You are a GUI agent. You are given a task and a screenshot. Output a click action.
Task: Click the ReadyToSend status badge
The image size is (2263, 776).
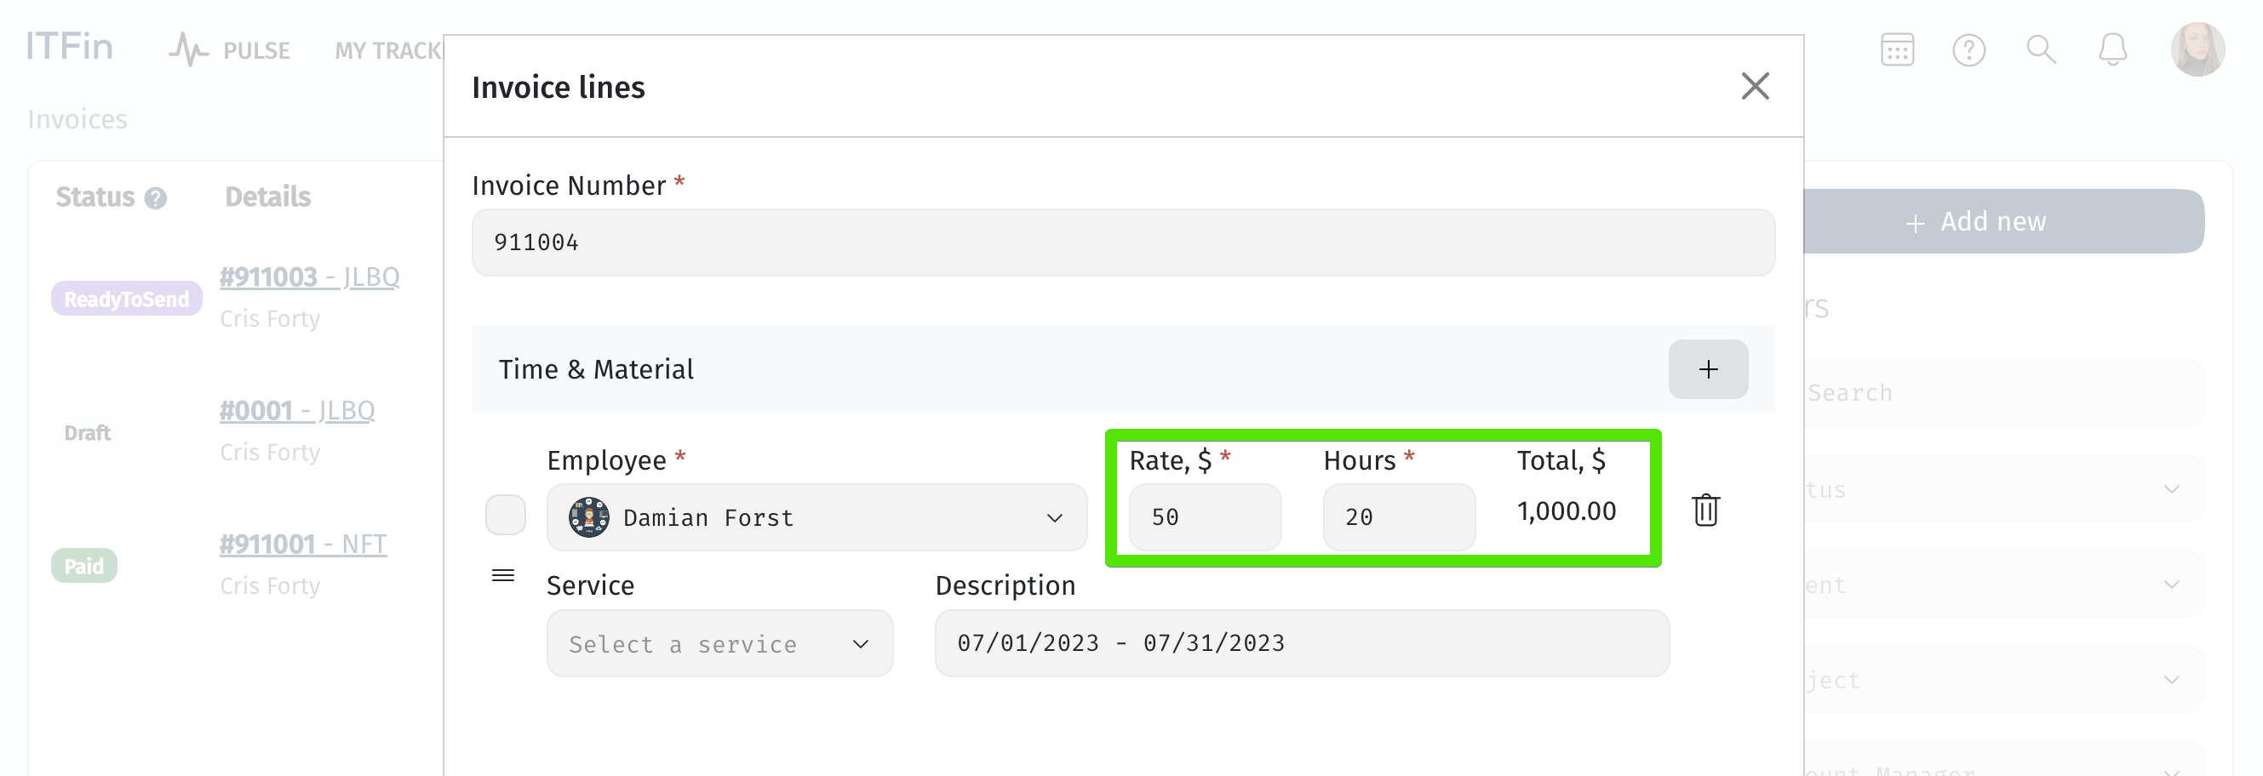(x=127, y=299)
